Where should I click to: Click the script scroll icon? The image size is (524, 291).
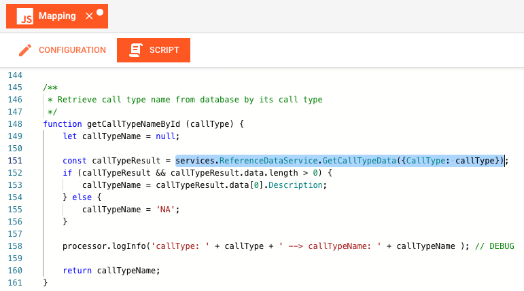[x=137, y=50]
